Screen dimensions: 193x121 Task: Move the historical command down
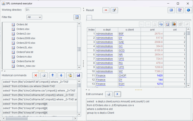(x=61, y=75)
